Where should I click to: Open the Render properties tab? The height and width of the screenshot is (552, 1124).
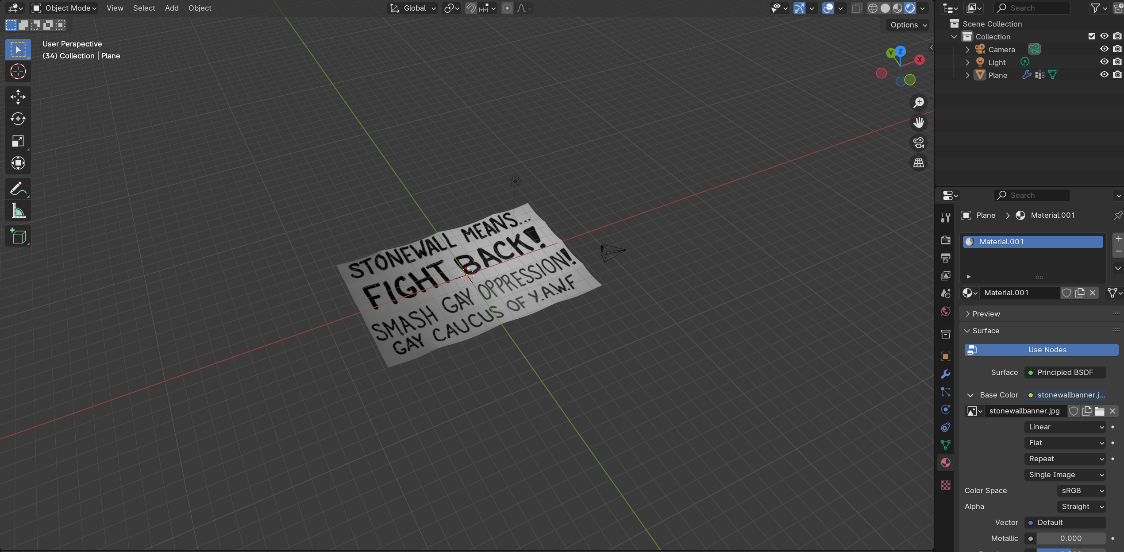pos(946,240)
